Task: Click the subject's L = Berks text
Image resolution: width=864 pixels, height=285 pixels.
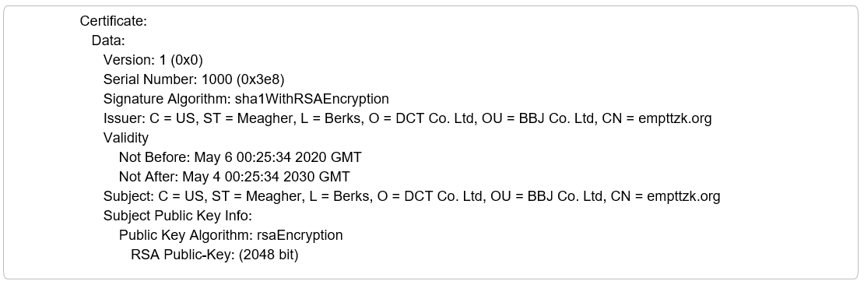Action: tap(340, 195)
